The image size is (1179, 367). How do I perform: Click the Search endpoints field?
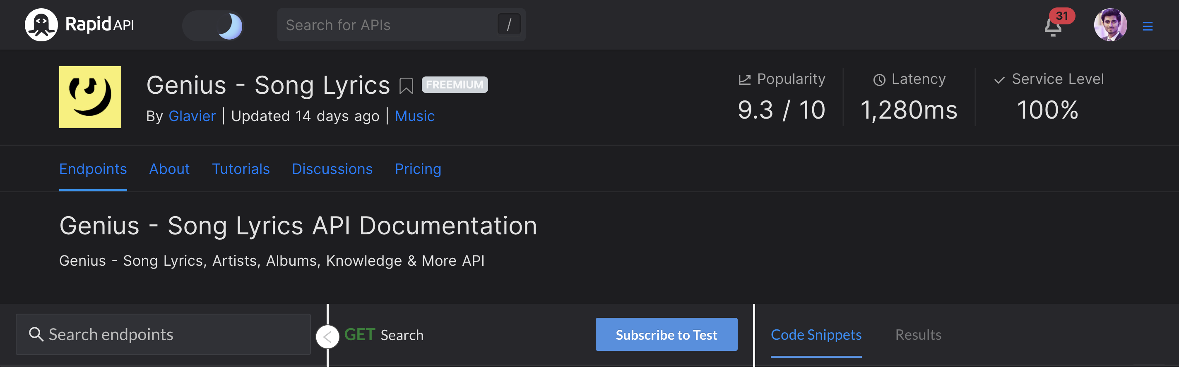[x=163, y=334]
